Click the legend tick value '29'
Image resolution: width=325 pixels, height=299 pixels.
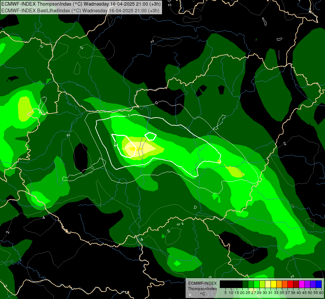(x=259, y=293)
